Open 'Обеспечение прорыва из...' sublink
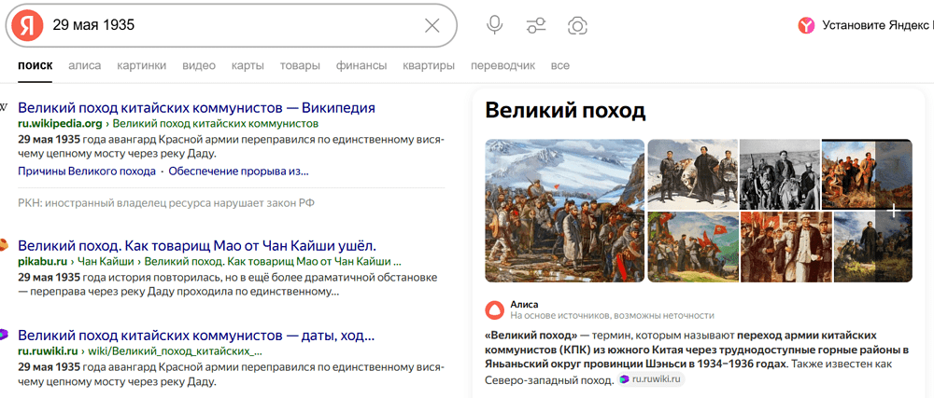The image size is (934, 398). (x=238, y=172)
